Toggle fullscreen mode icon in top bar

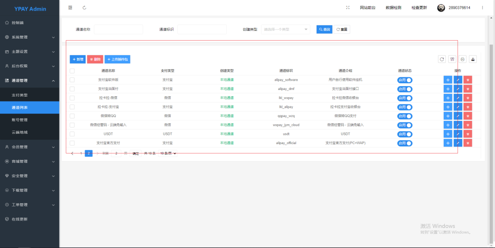point(348,8)
